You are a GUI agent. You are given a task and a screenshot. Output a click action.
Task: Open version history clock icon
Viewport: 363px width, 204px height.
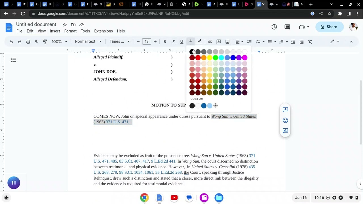coord(274,27)
